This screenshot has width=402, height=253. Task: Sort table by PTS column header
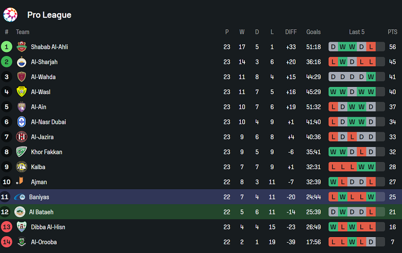tap(393, 32)
